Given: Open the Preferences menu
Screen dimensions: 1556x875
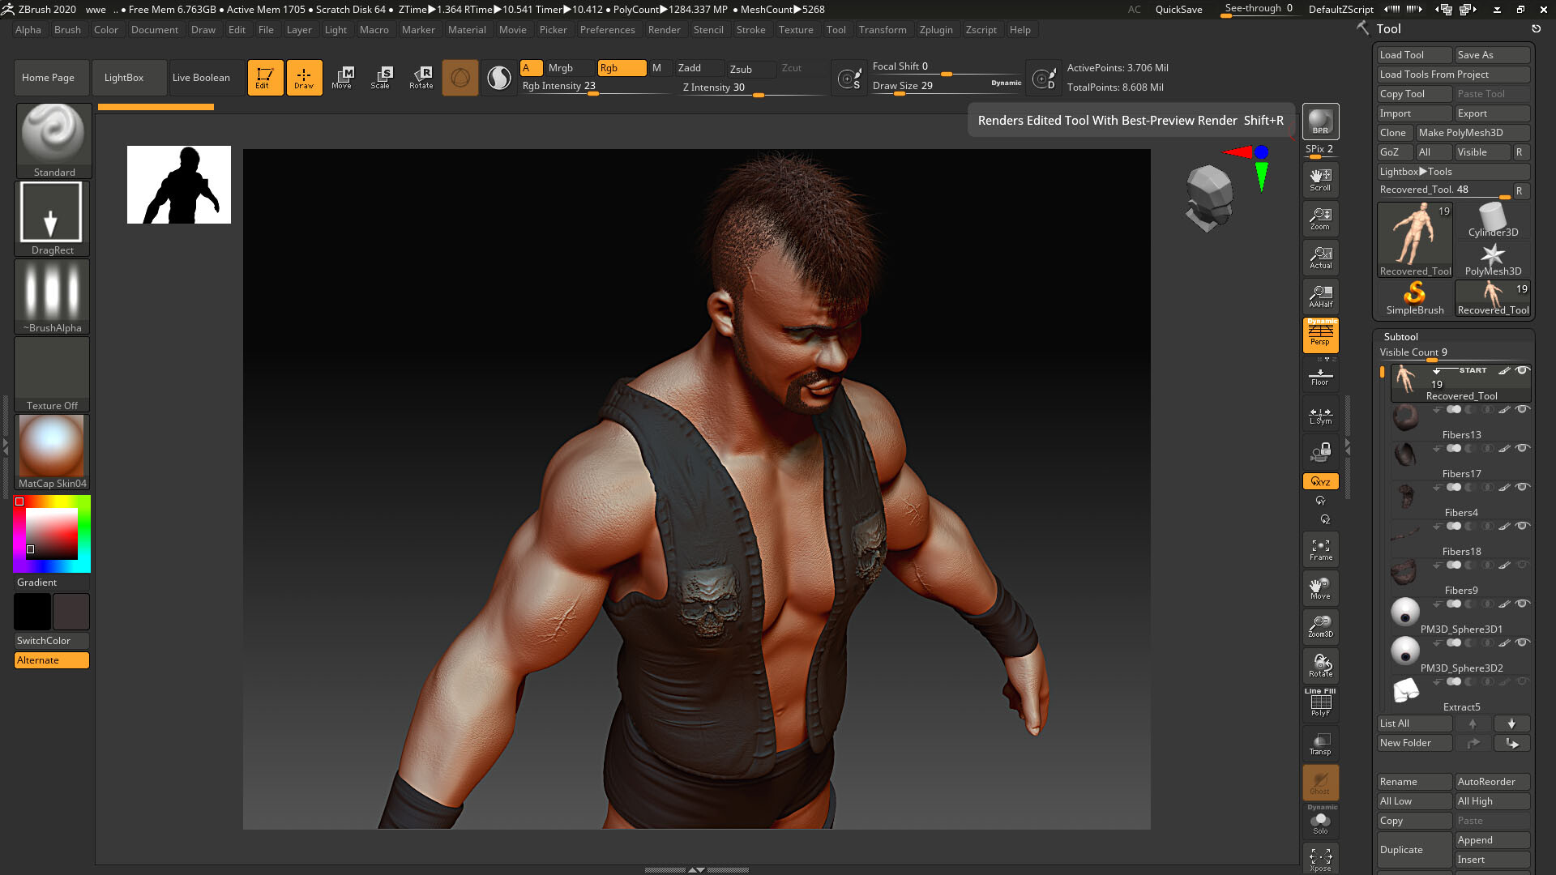Looking at the screenshot, I should coord(608,30).
